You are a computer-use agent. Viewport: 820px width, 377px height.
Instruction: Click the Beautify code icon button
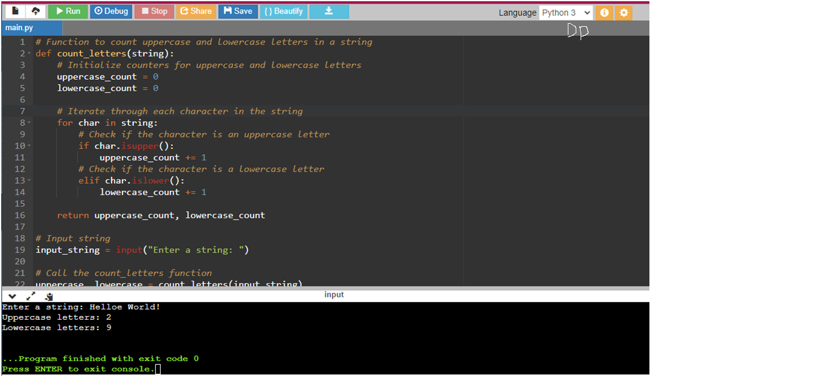283,11
